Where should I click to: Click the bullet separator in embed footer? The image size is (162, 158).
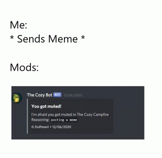[50, 127]
